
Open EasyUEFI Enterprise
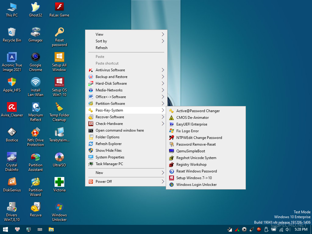pyautogui.click(x=206, y=124)
